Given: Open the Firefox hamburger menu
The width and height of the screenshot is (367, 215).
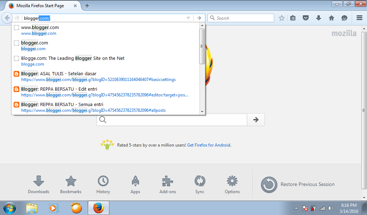Looking at the screenshot, I should (x=359, y=18).
